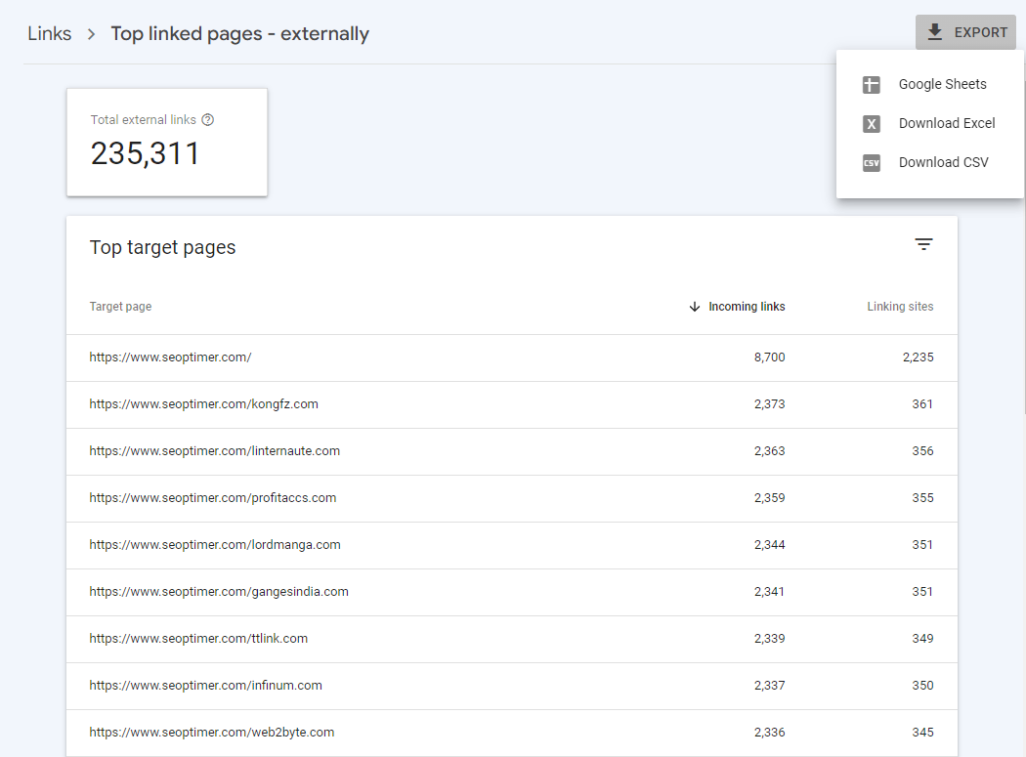
Task: Click the Excel file icon
Action: 872,124
